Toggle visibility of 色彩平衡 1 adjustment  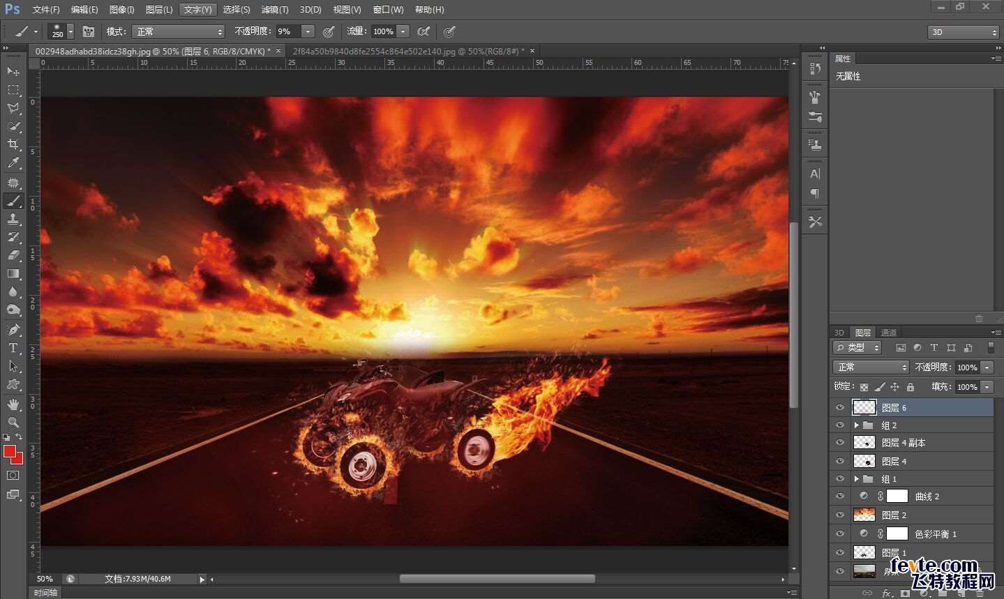tap(840, 533)
